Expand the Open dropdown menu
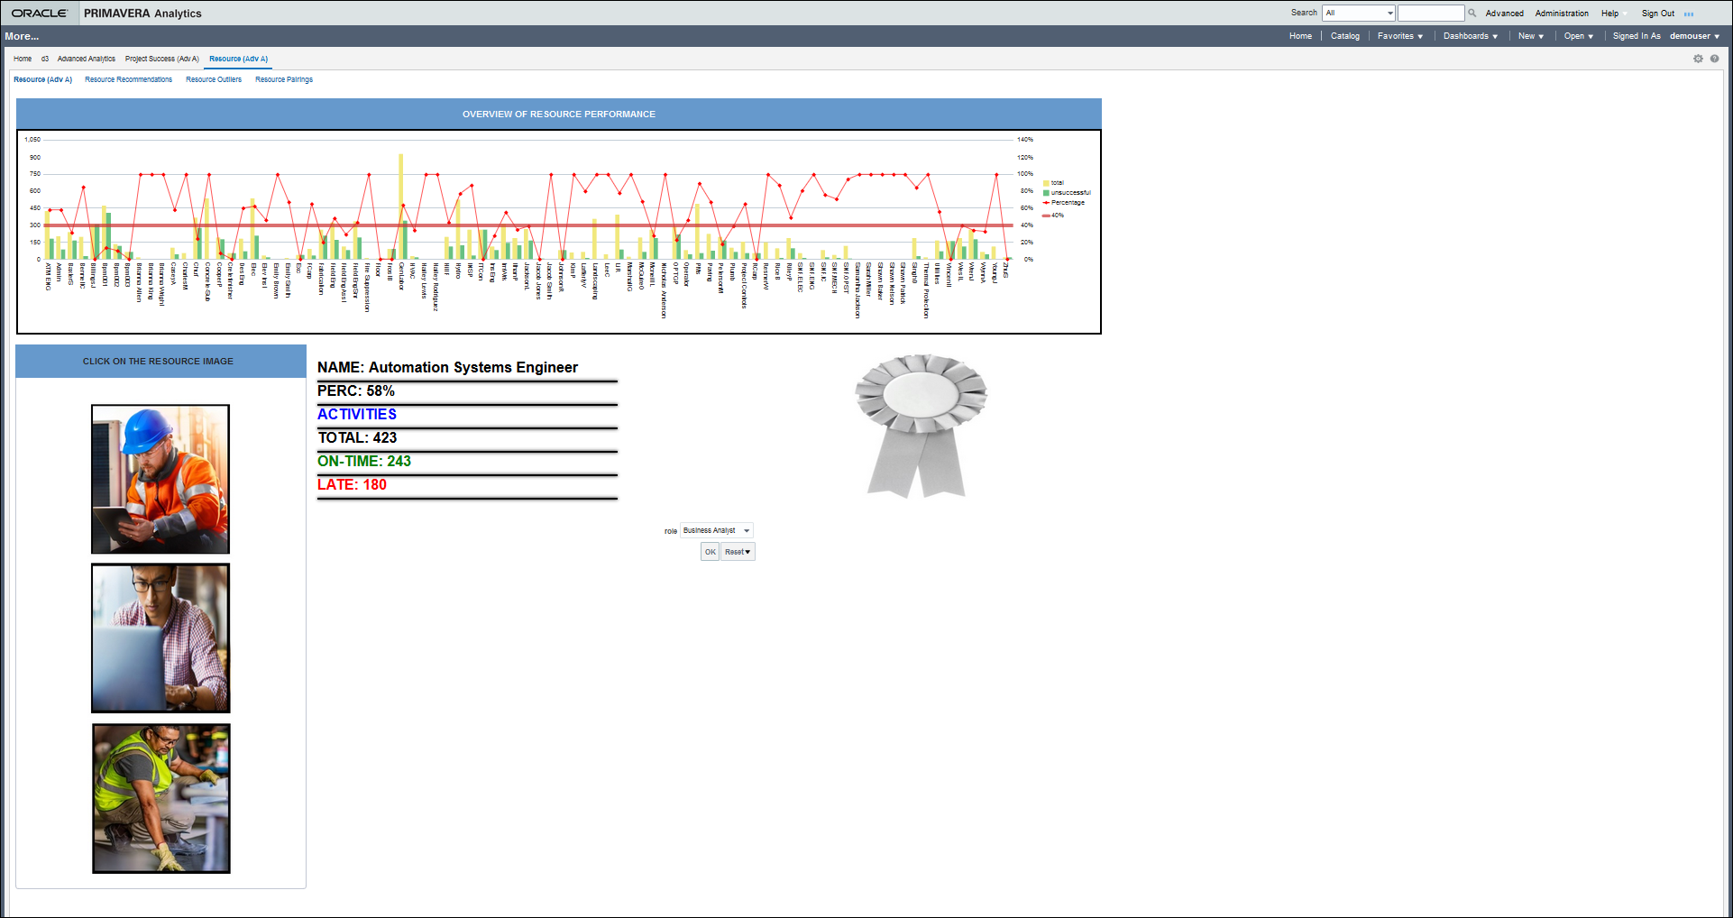Image resolution: width=1733 pixels, height=918 pixels. pyautogui.click(x=1579, y=36)
